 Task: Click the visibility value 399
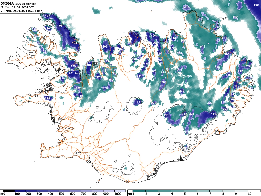(217, 67)
